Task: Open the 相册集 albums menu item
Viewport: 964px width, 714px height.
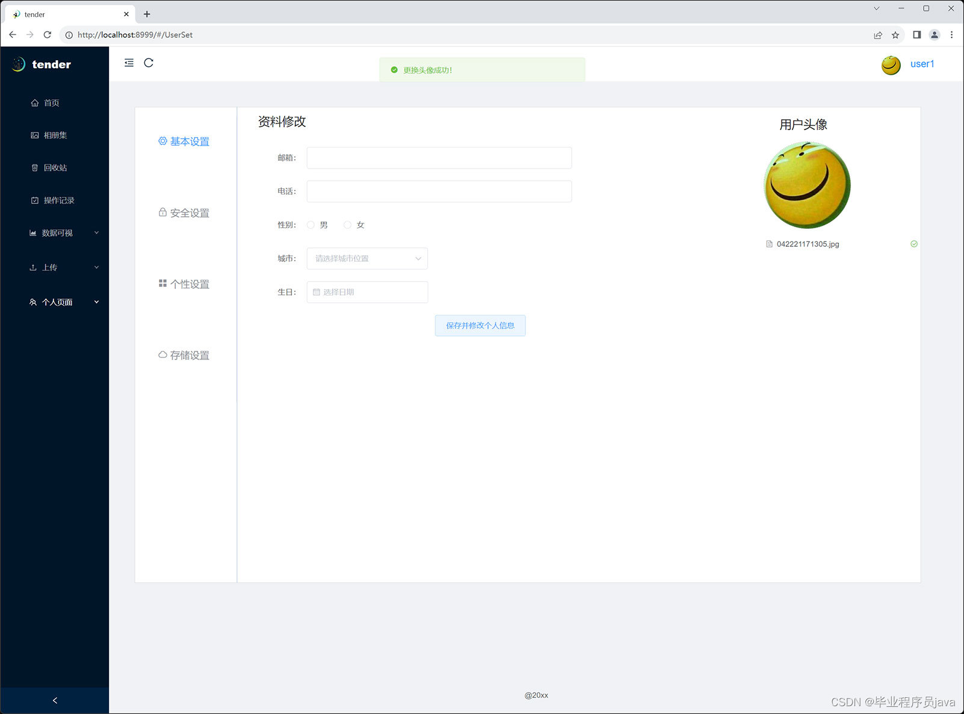Action: point(54,135)
